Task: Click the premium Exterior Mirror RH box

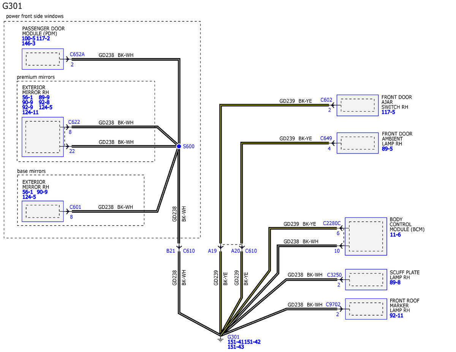Action: [43, 137]
